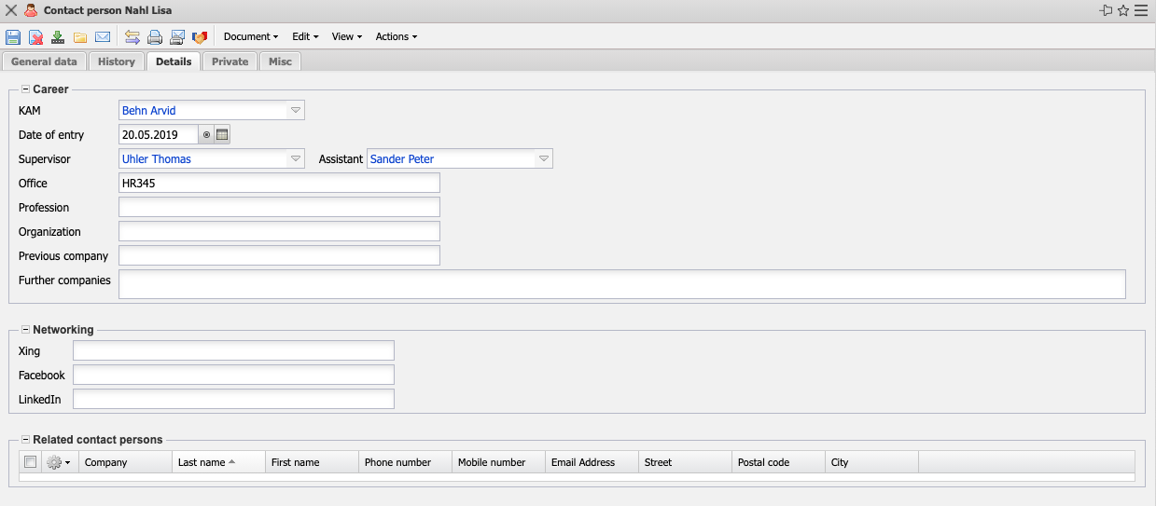The height and width of the screenshot is (506, 1156).
Task: Open the Actions menu
Action: pos(396,37)
